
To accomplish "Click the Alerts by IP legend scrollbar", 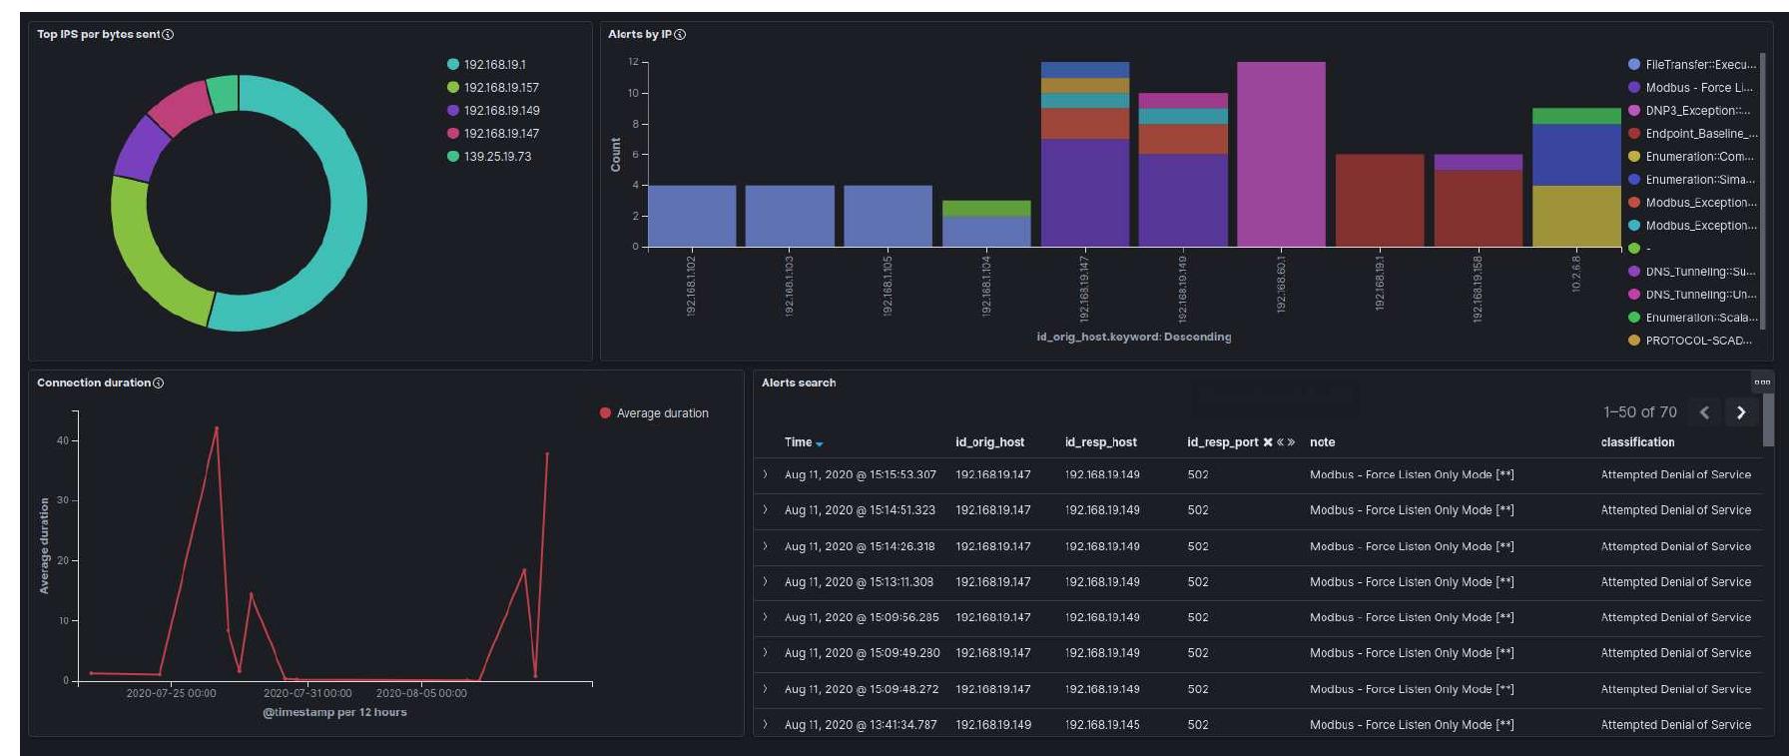I will [x=1763, y=190].
